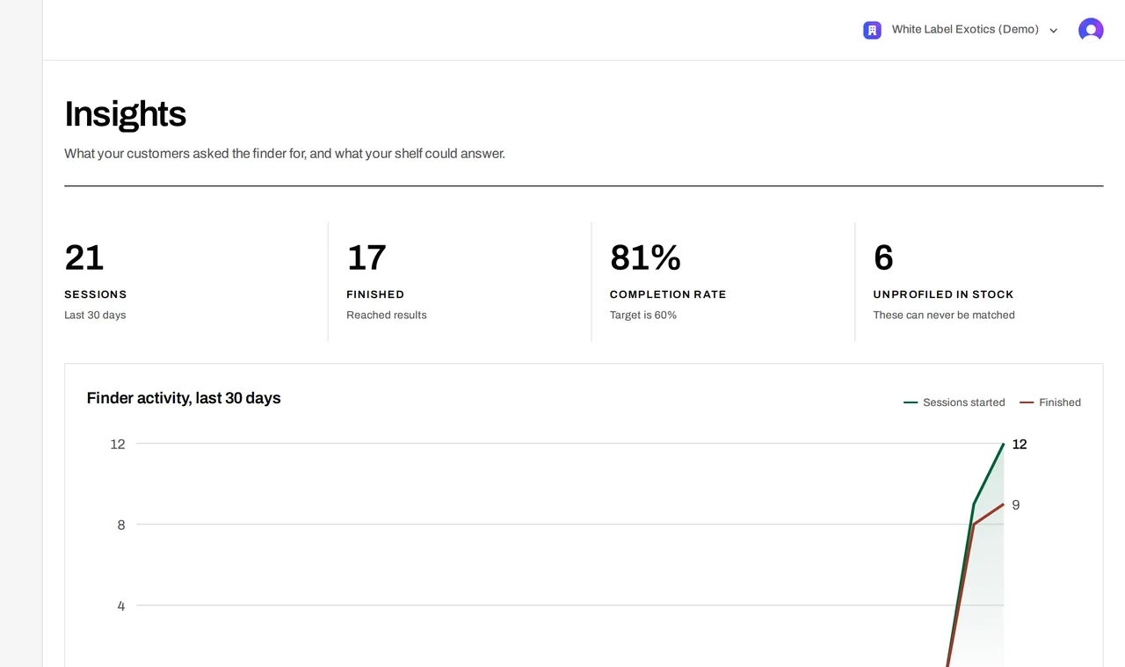Click the y-axis label 4

click(121, 606)
